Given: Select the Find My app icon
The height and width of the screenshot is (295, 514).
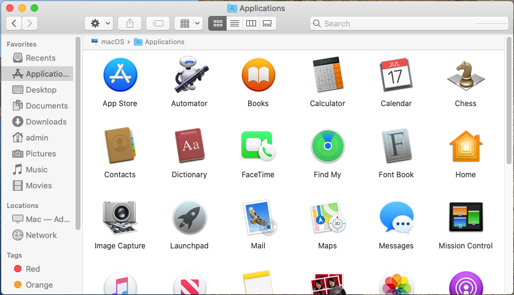Looking at the screenshot, I should click(327, 147).
